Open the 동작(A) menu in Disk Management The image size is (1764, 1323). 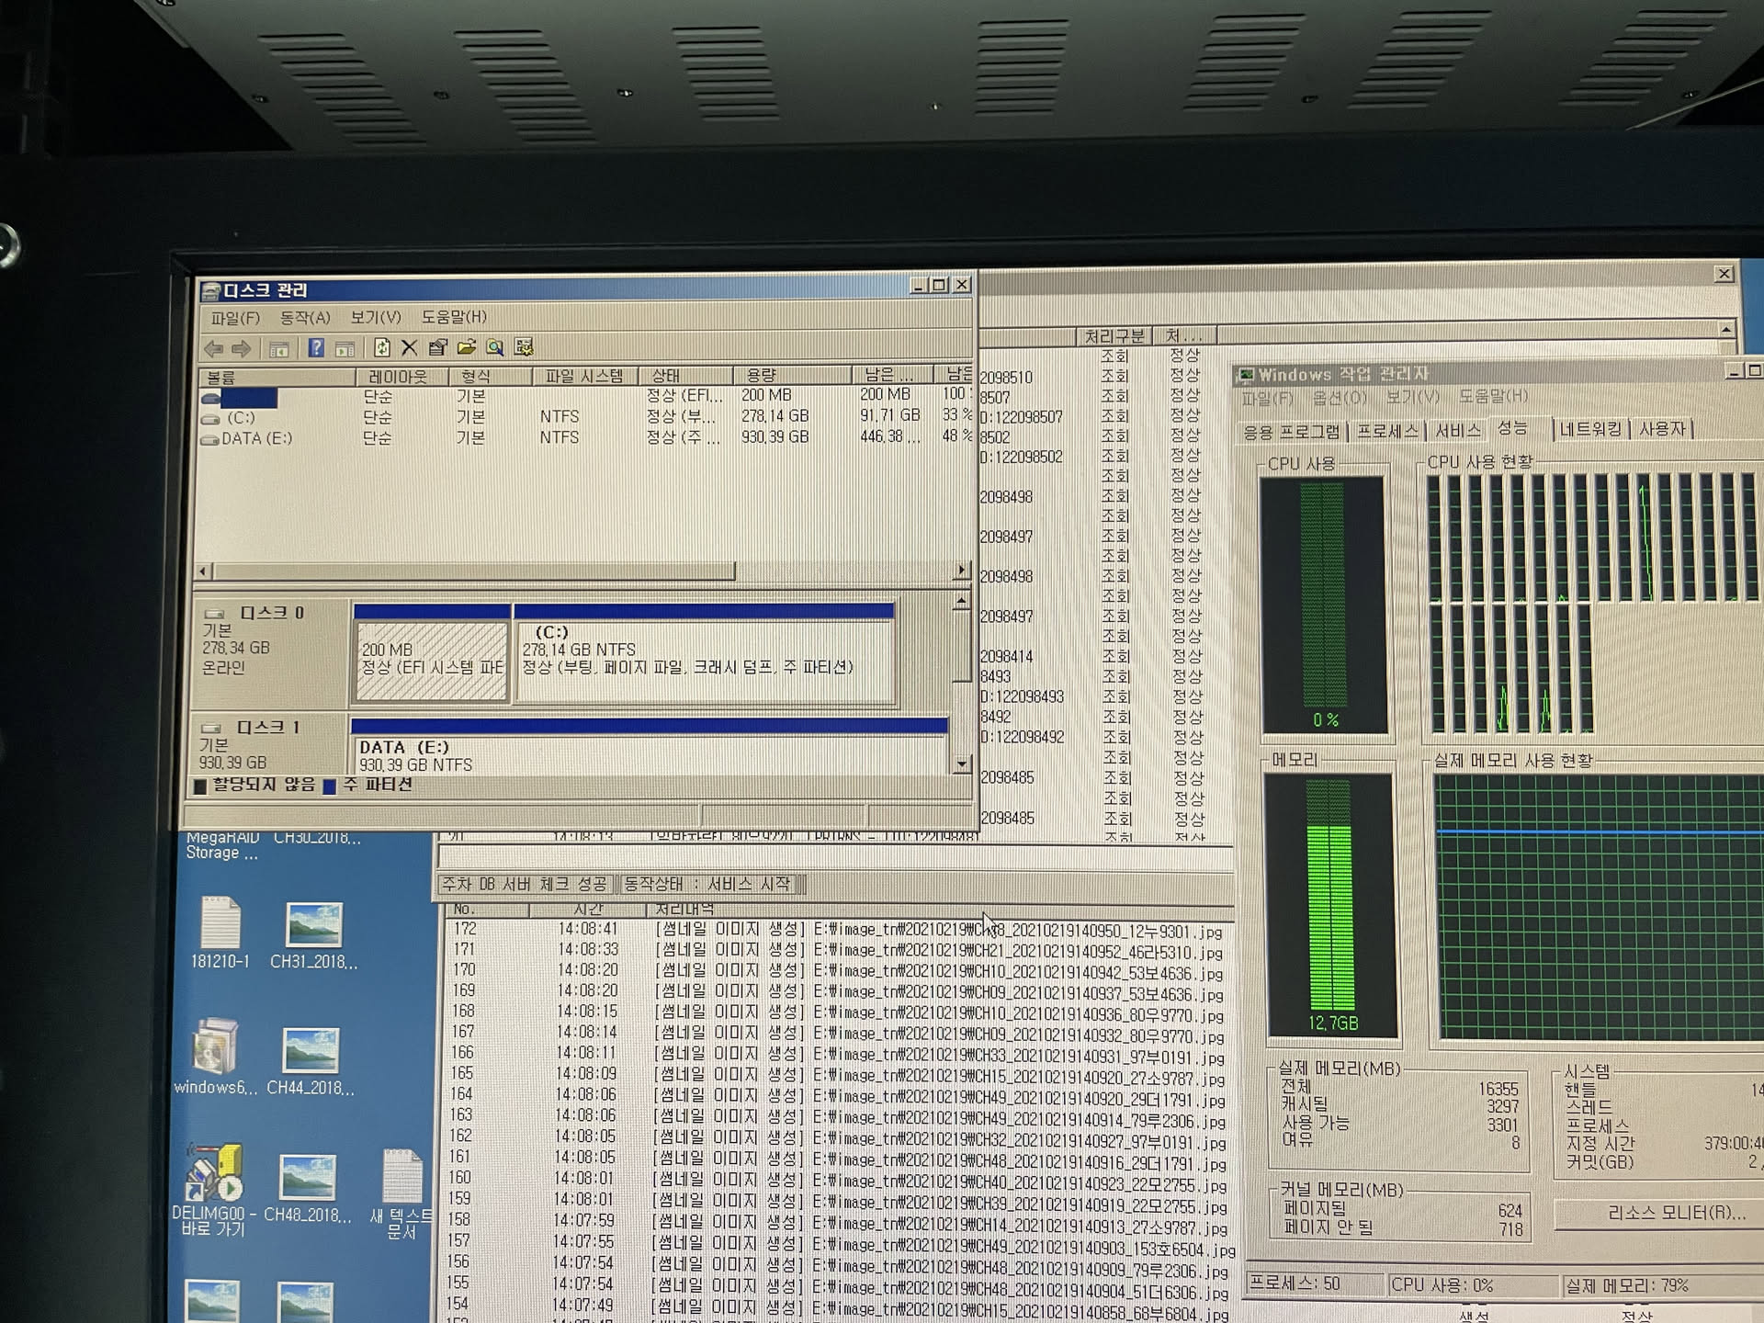tap(304, 318)
